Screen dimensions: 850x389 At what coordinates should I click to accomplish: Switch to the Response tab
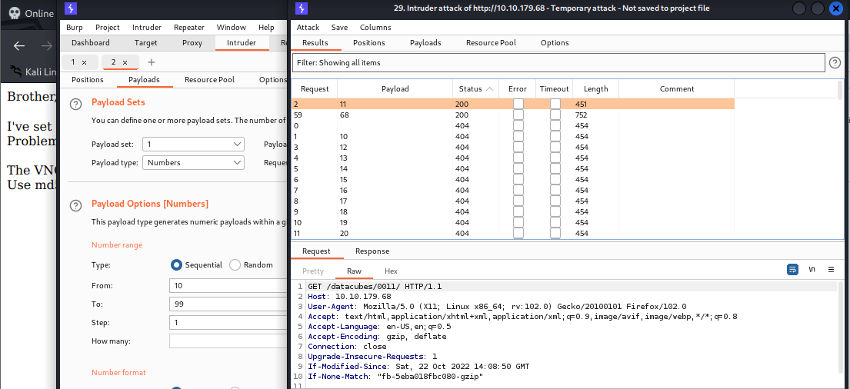click(x=372, y=251)
